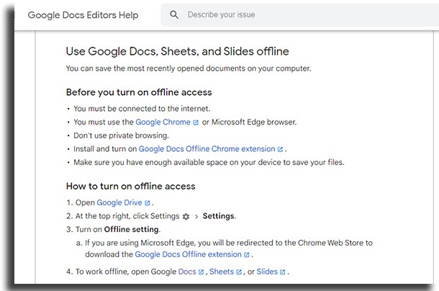Click the 'If you are using Microsoft Edge' sub-step text
The image size is (439, 291).
pyautogui.click(x=229, y=249)
